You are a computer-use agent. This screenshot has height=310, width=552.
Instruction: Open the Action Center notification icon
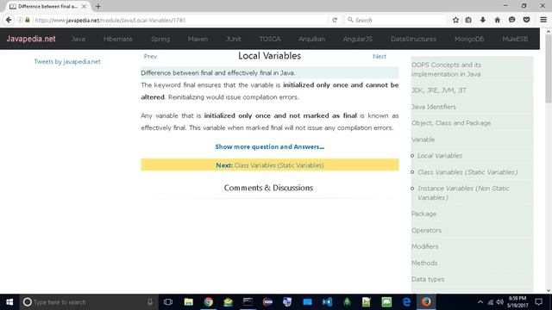pos(538,302)
